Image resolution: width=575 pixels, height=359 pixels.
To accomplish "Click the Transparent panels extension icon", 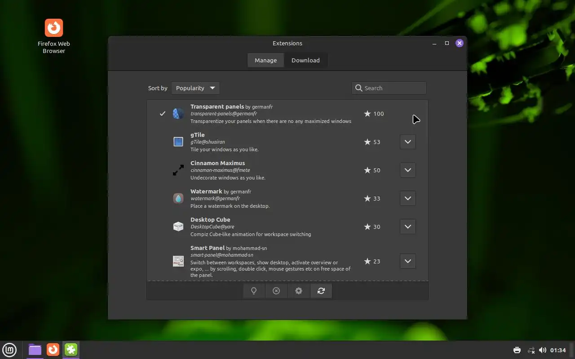I will [178, 114].
